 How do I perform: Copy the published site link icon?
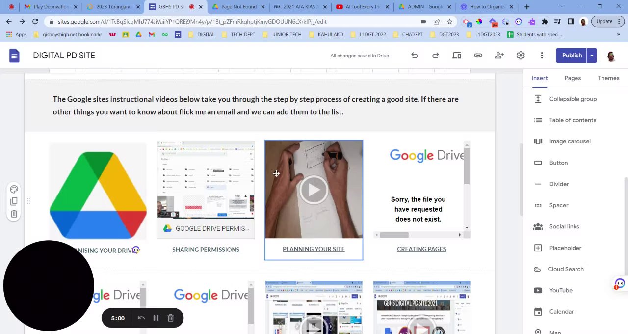(478, 56)
